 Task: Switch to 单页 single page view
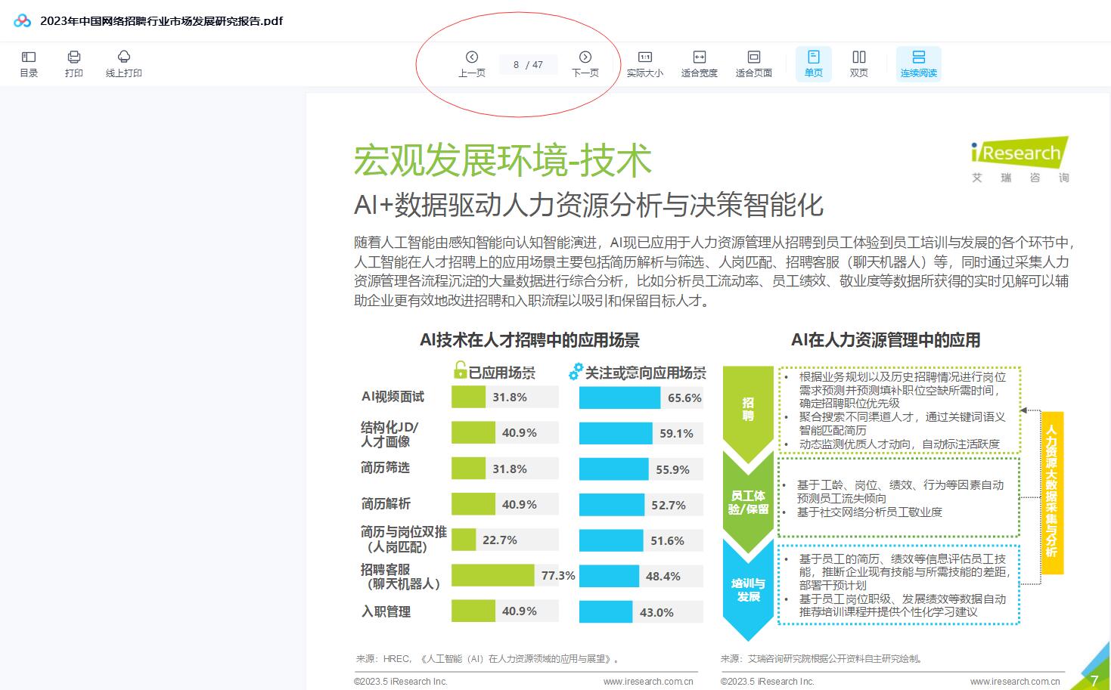[814, 63]
